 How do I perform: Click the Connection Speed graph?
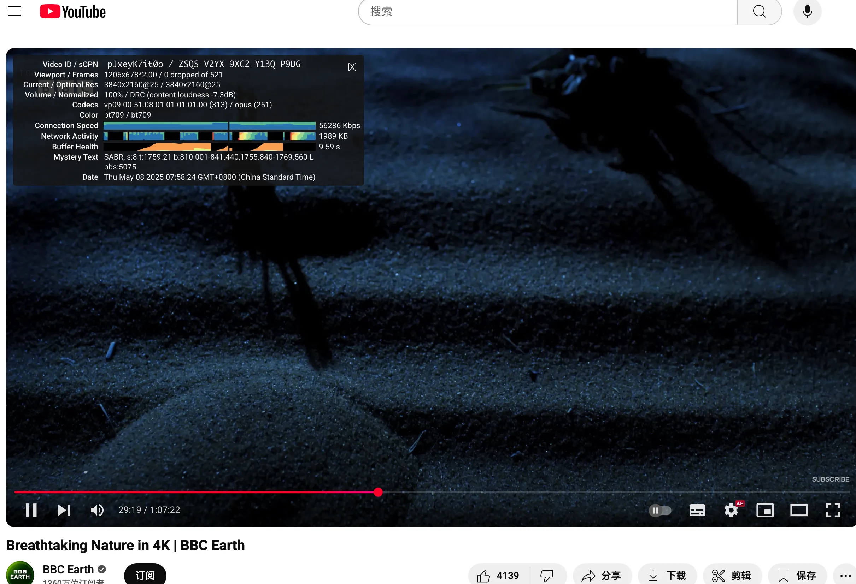(209, 125)
